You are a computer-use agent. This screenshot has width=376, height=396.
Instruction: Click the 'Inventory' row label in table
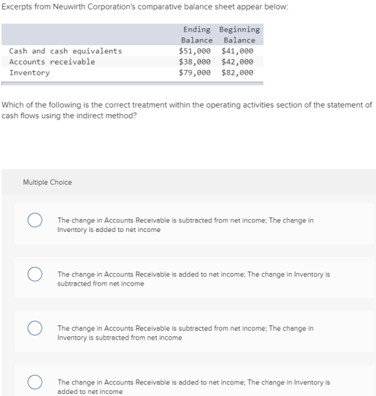point(30,73)
